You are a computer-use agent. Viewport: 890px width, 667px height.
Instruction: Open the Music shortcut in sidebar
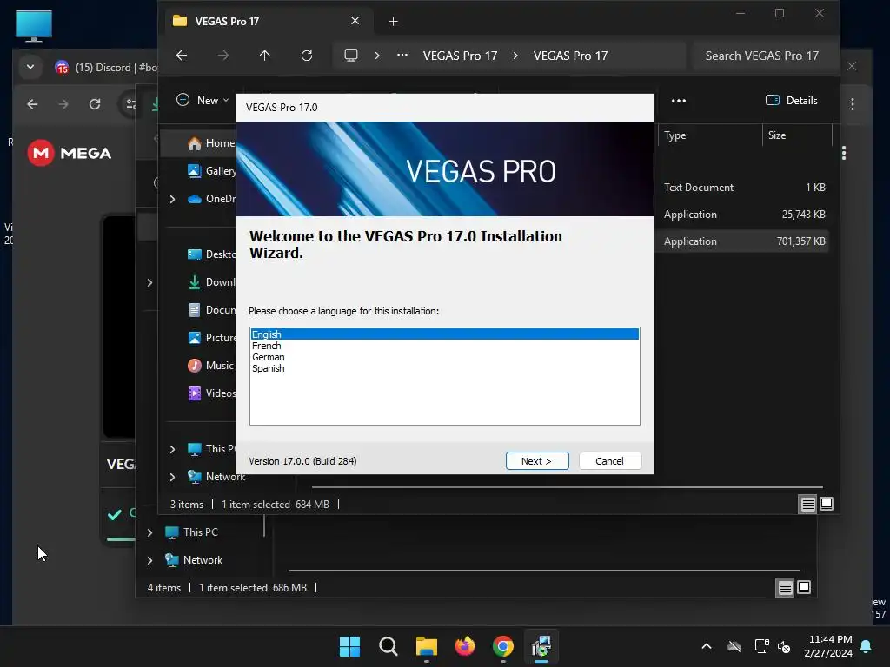pos(210,366)
